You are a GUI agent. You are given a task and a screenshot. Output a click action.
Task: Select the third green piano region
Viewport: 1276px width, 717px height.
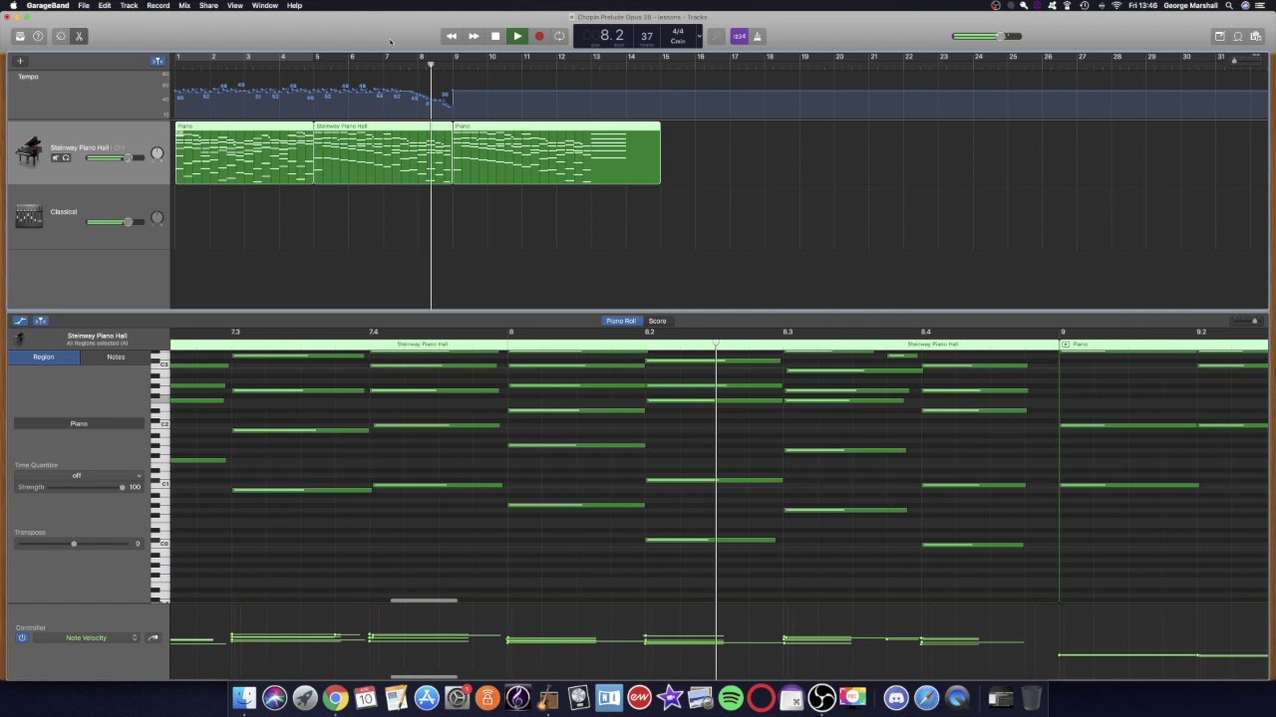tap(556, 152)
